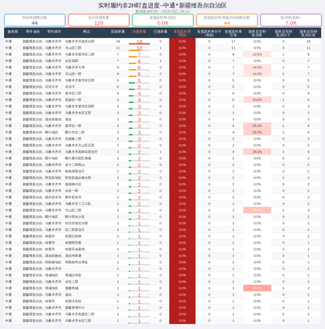Select the 塔城沙湾县 network cell

click(73, 275)
